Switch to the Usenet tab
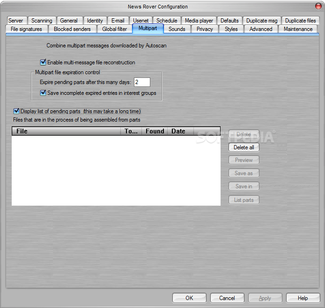325x308 pixels. (x=141, y=21)
